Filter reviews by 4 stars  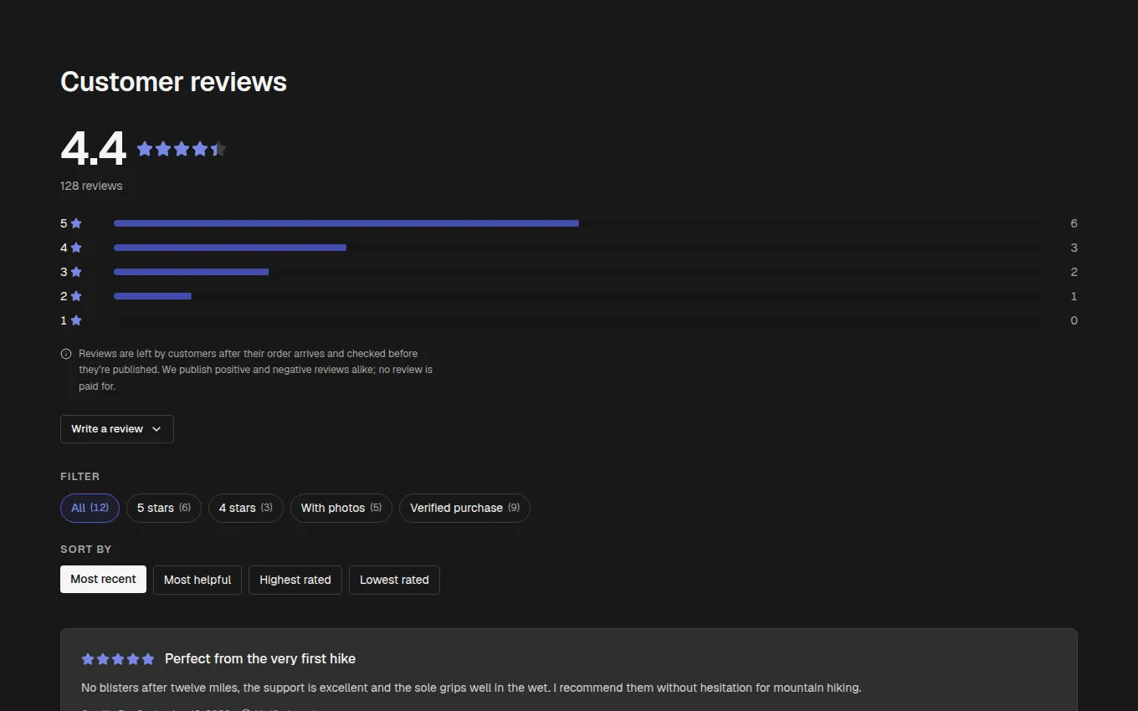click(246, 508)
